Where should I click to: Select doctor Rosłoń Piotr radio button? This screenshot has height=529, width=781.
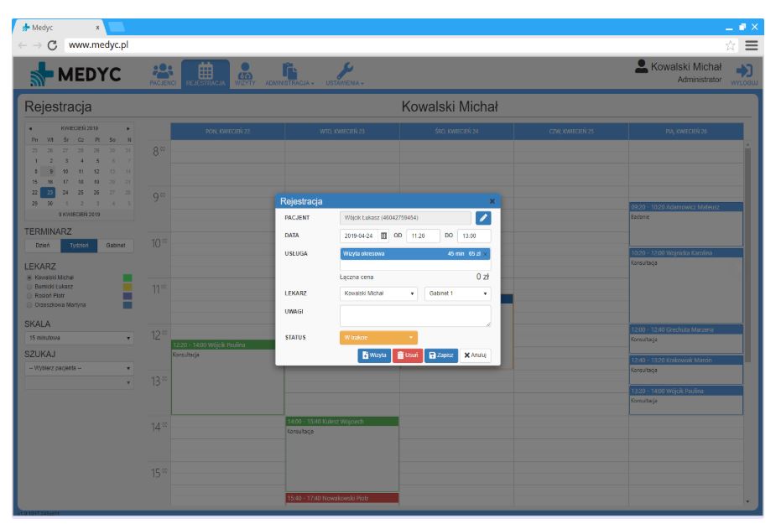(x=31, y=294)
